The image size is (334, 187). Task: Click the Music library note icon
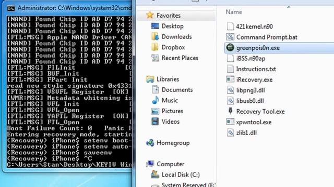(x=155, y=100)
